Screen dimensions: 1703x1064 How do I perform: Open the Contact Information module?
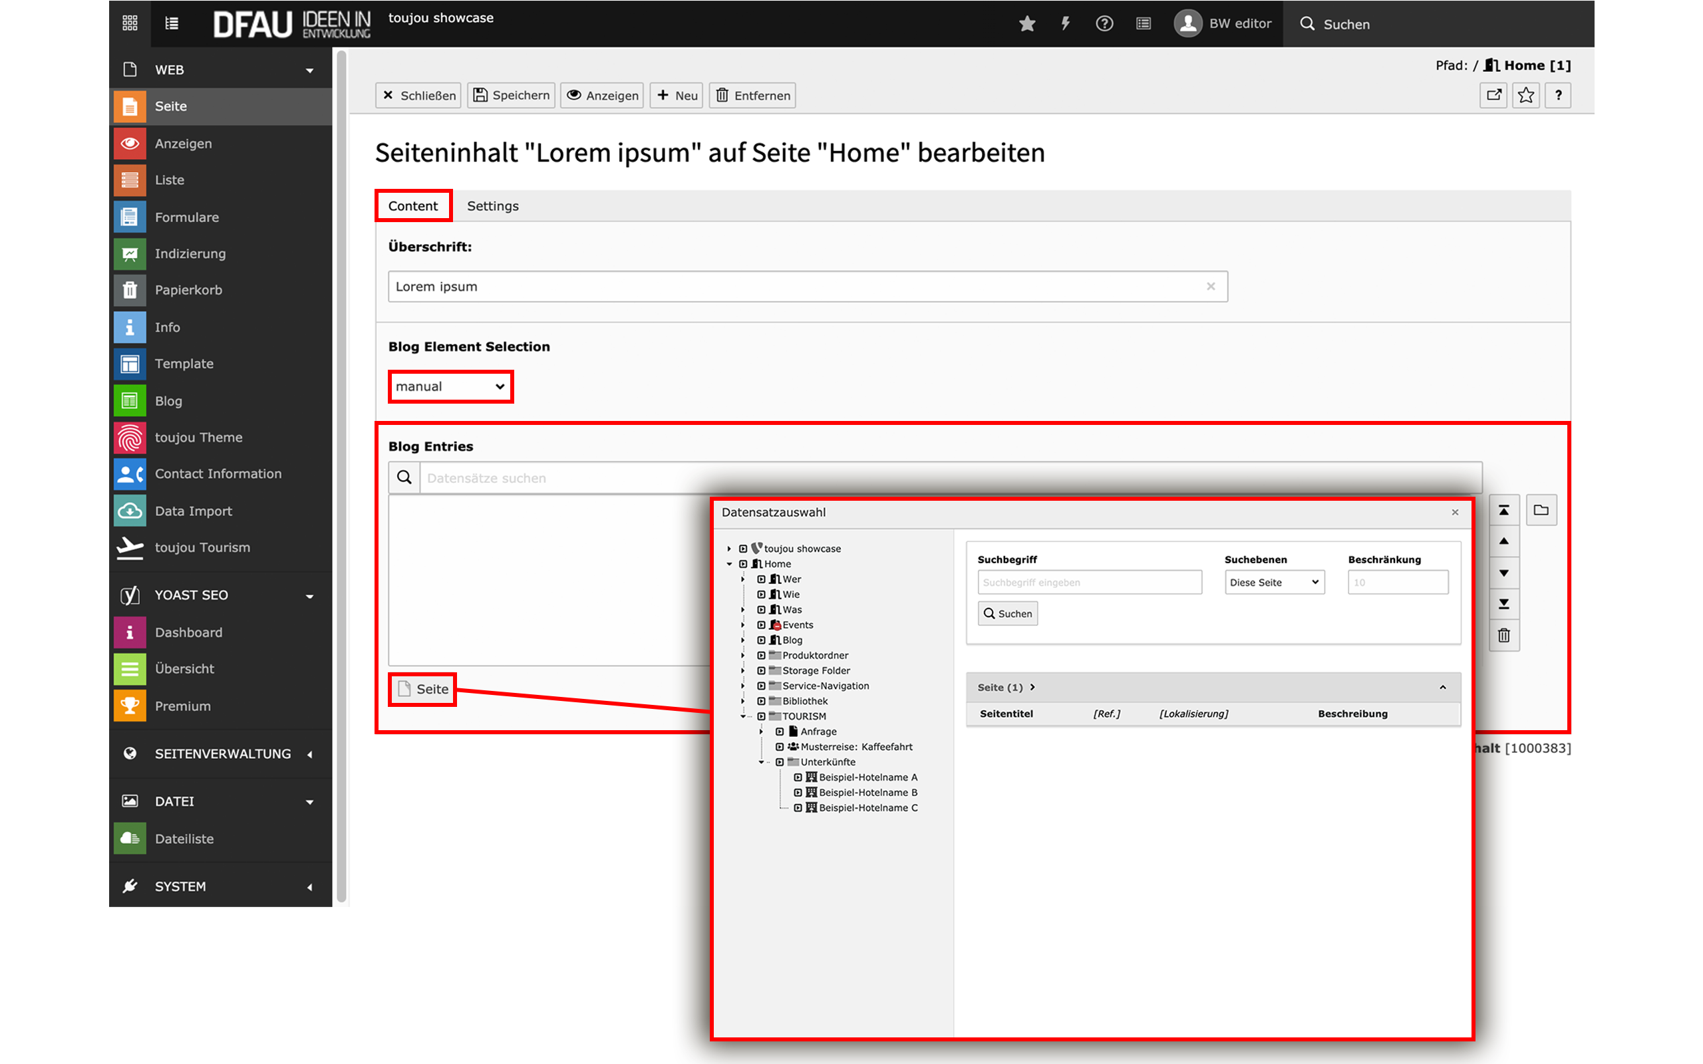(x=221, y=473)
